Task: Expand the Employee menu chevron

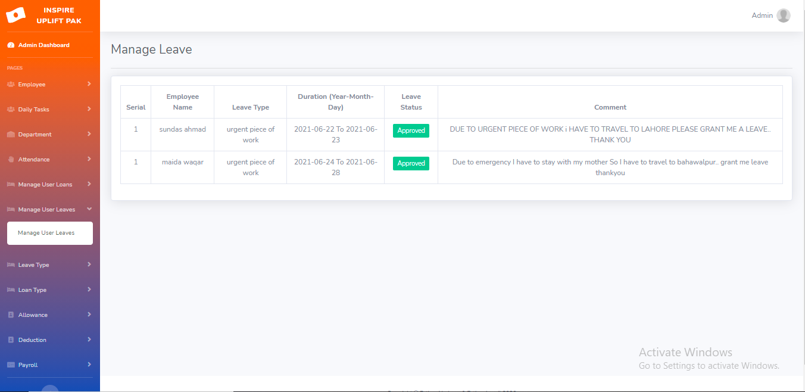Action: (89, 84)
